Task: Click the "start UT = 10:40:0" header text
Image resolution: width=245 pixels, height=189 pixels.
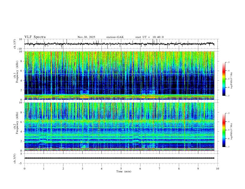Action: (x=149, y=37)
